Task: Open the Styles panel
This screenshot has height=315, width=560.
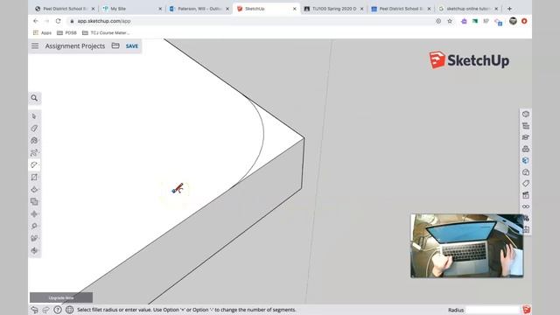Action: click(525, 172)
